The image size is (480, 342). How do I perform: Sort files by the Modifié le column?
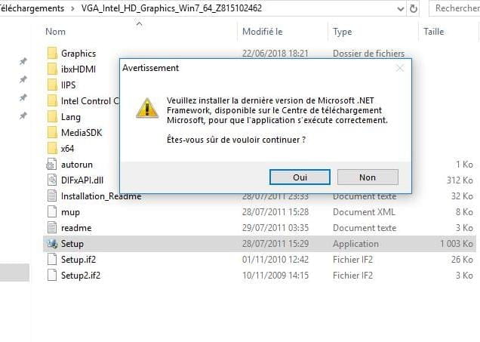[263, 32]
